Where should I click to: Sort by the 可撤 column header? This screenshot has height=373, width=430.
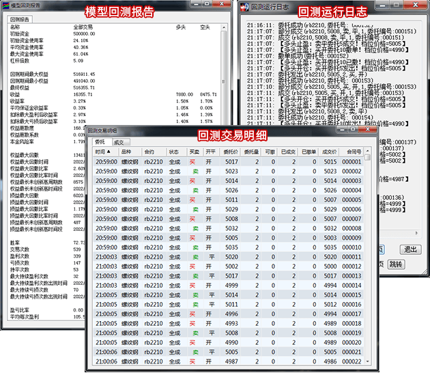point(270,152)
